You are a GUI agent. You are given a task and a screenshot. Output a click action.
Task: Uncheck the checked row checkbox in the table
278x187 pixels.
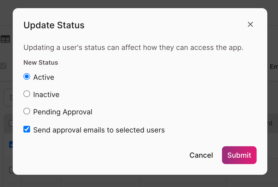click(x=11, y=144)
